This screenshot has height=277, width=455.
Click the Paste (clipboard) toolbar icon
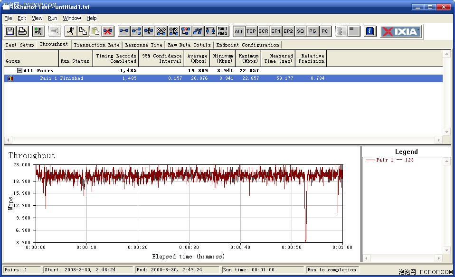tap(95, 31)
